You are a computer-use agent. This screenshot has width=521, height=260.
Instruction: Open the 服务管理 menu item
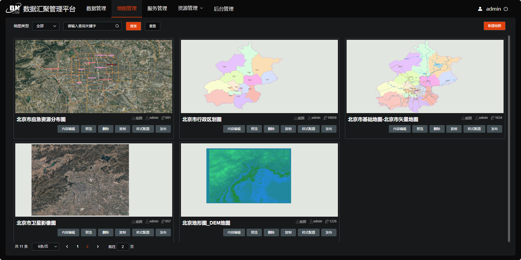coord(157,8)
